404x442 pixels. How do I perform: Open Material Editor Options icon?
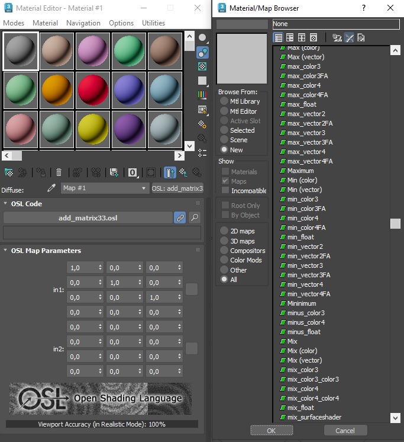(202, 124)
